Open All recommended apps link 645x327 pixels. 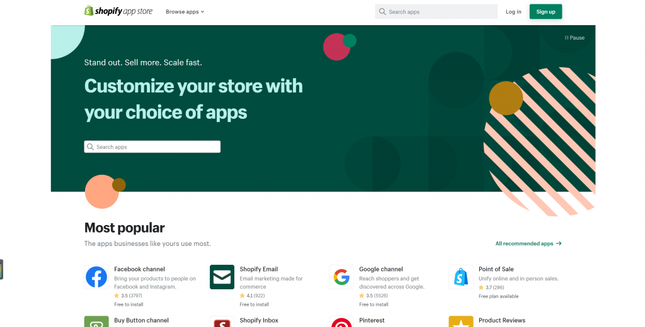[528, 243]
